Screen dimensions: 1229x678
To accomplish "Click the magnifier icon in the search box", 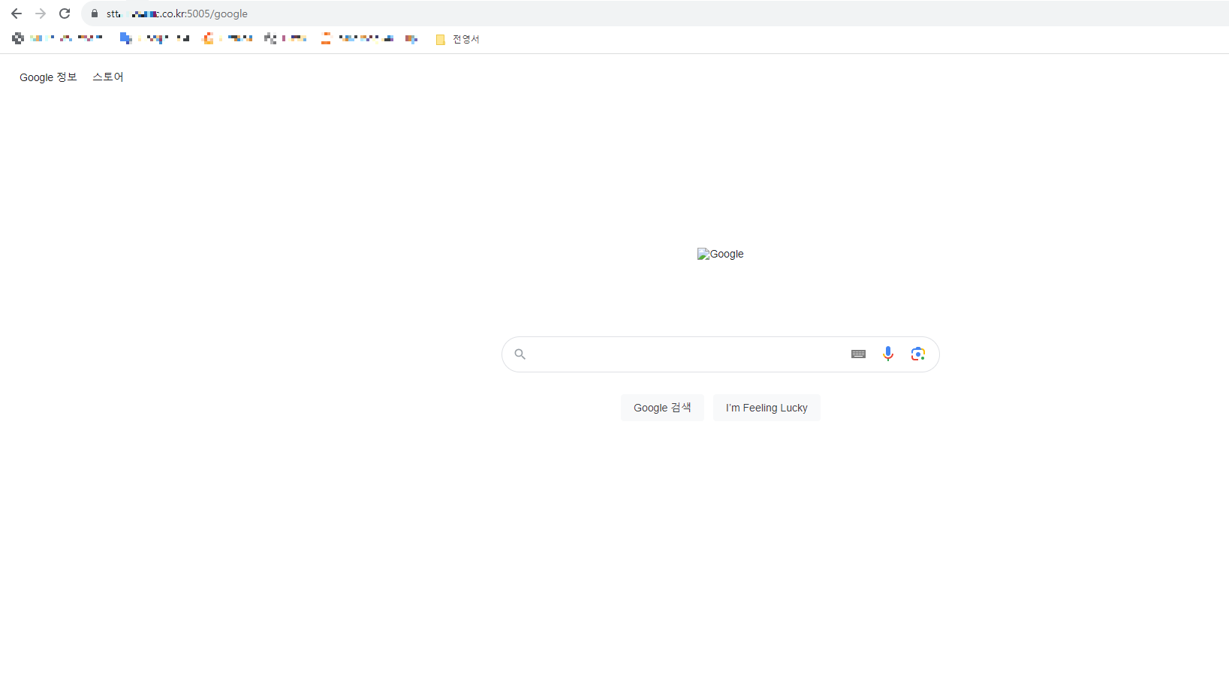I will [520, 354].
